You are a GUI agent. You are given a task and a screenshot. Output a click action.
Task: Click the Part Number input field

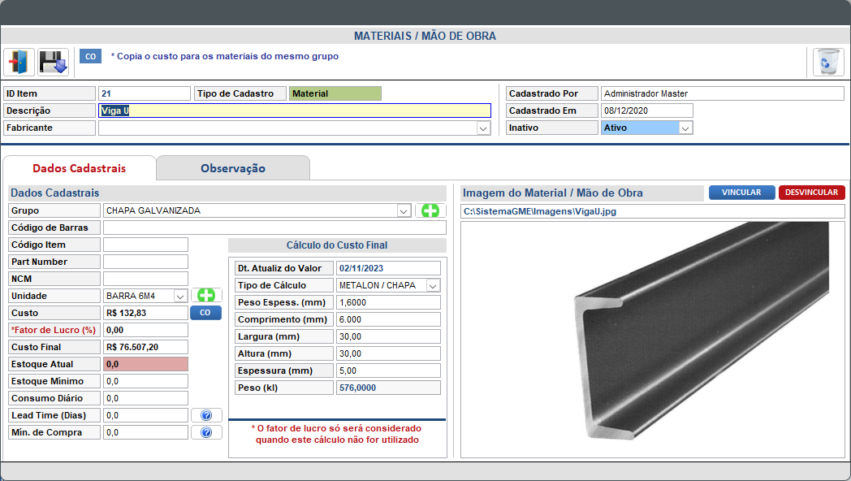[x=145, y=262]
